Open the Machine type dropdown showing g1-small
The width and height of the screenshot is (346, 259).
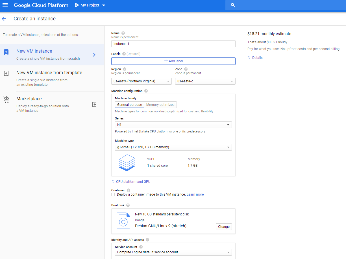(x=173, y=147)
